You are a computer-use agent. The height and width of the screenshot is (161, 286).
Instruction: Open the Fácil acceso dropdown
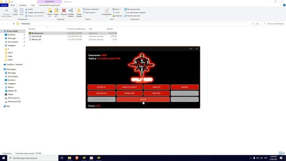[89, 13]
